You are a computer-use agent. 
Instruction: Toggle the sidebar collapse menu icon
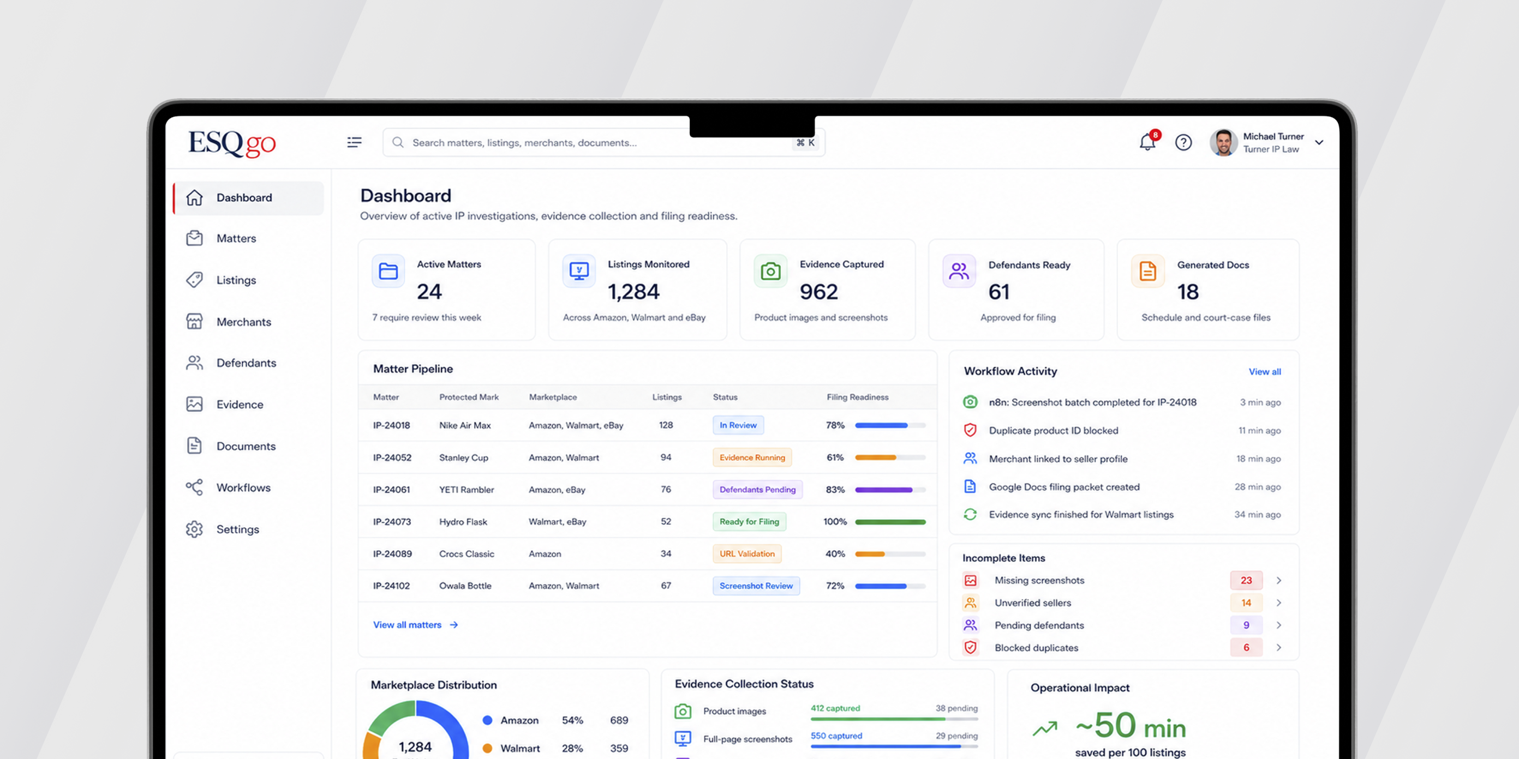point(355,142)
